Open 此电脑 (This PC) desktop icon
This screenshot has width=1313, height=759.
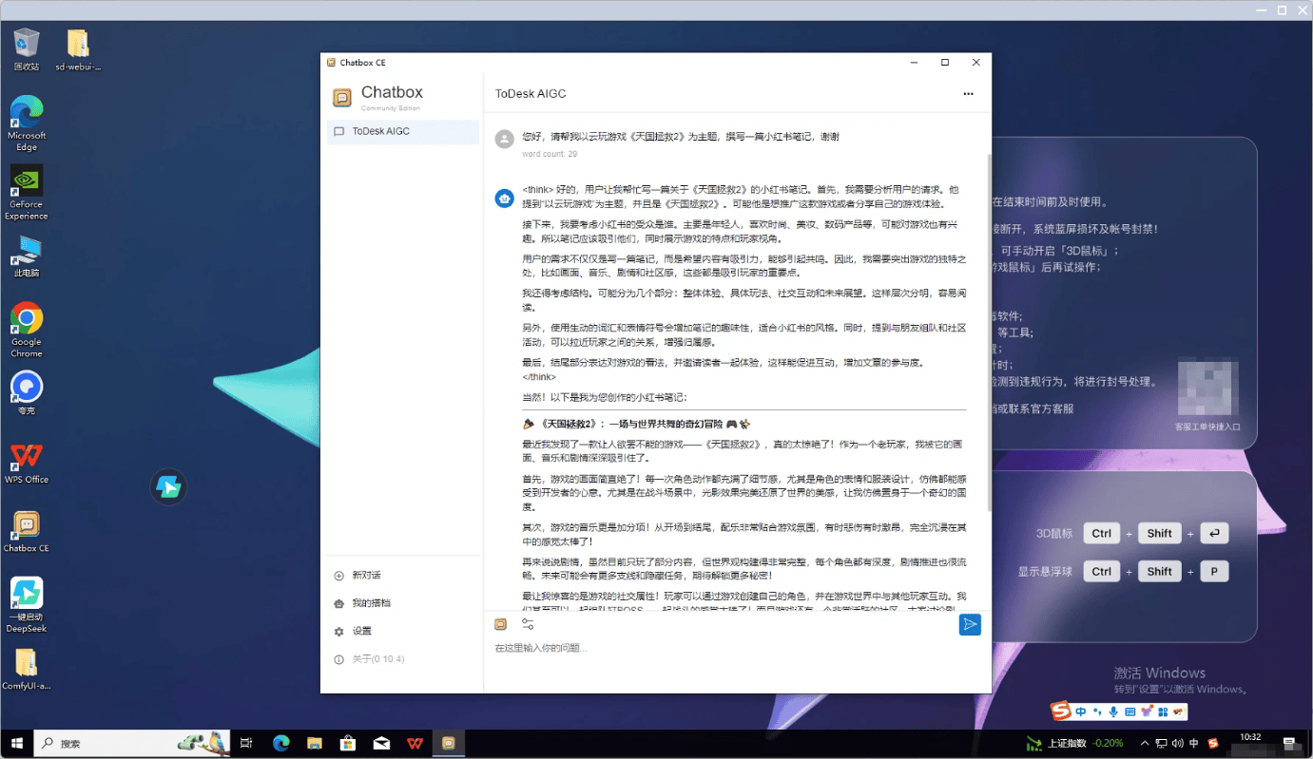point(27,256)
